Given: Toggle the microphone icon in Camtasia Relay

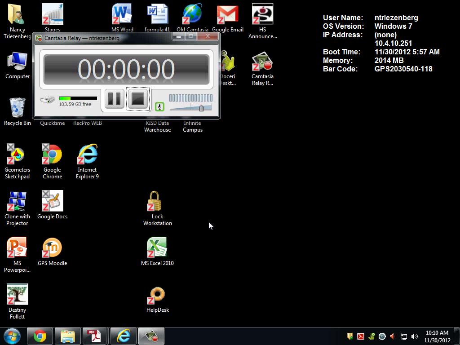Looking at the screenshot, I should coord(159,106).
